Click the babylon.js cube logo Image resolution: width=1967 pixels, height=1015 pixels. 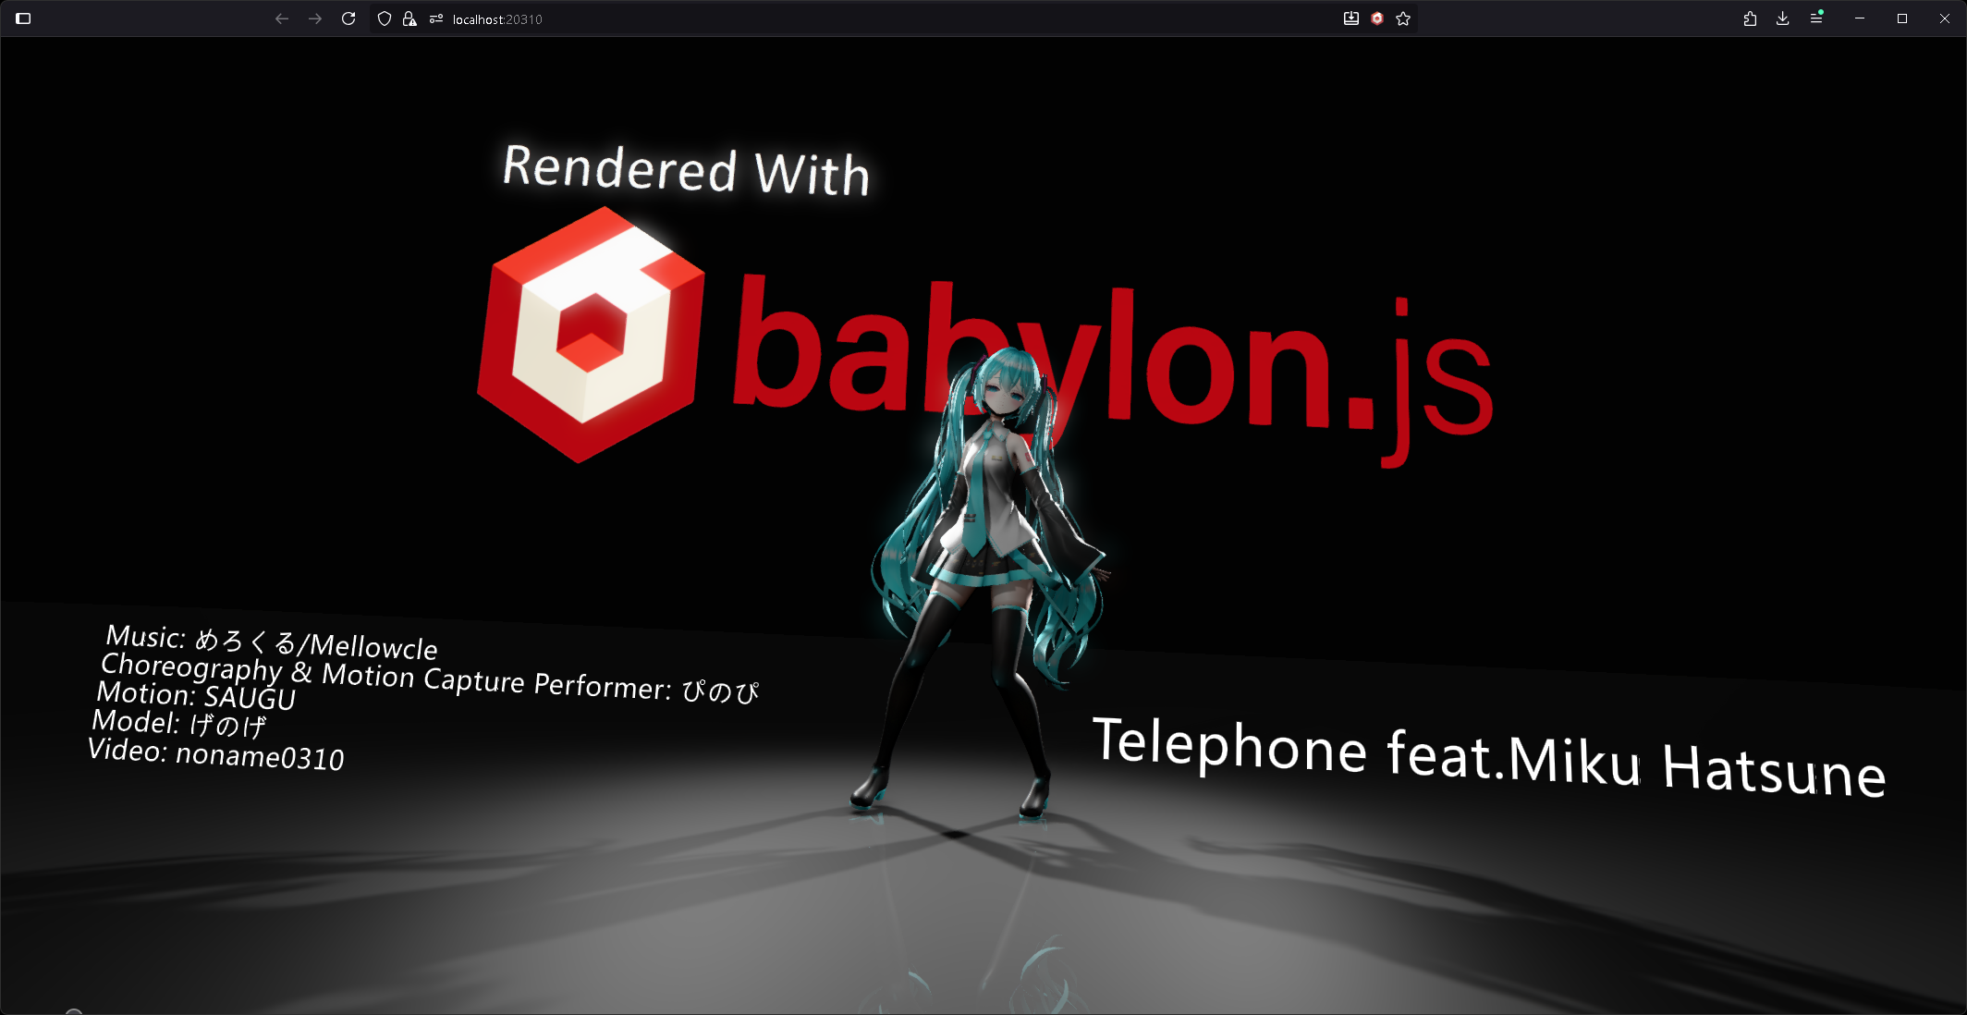(592, 335)
